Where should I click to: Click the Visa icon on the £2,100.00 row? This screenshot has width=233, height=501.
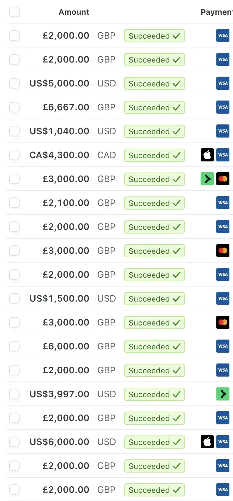click(223, 203)
